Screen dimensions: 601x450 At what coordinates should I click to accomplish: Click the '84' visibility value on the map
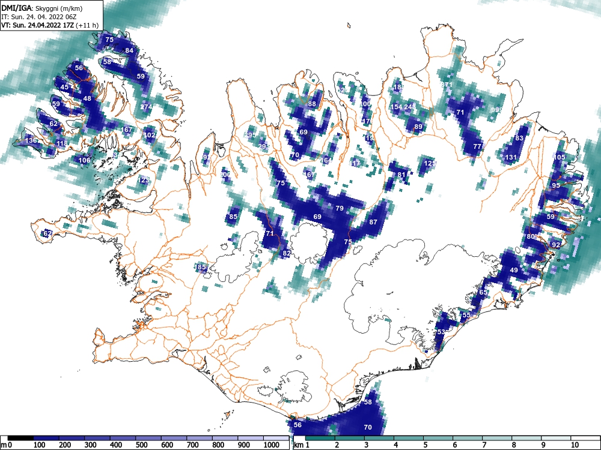[129, 50]
